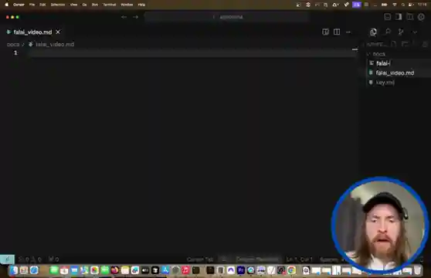Open the Go menu
The width and height of the screenshot is (431, 278).
coord(84,5)
